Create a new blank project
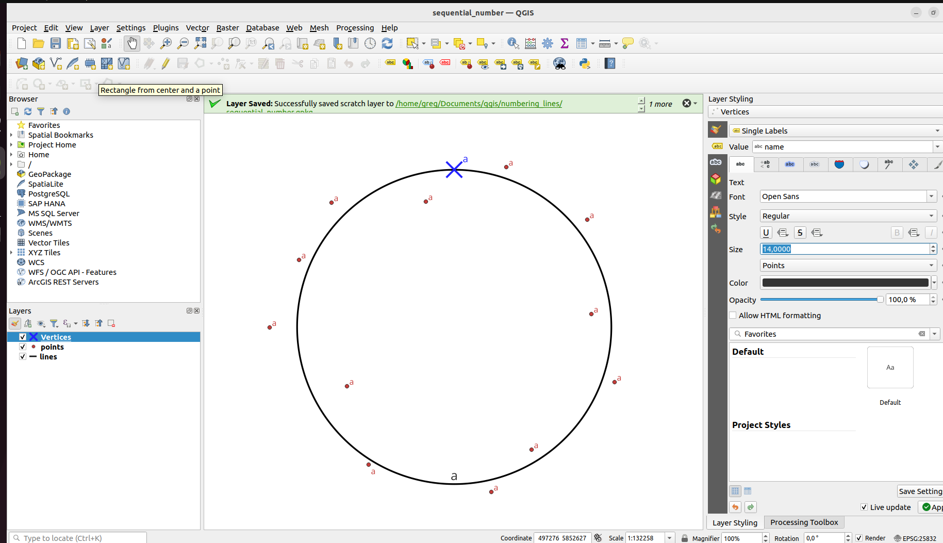The width and height of the screenshot is (943, 543). pyautogui.click(x=21, y=43)
